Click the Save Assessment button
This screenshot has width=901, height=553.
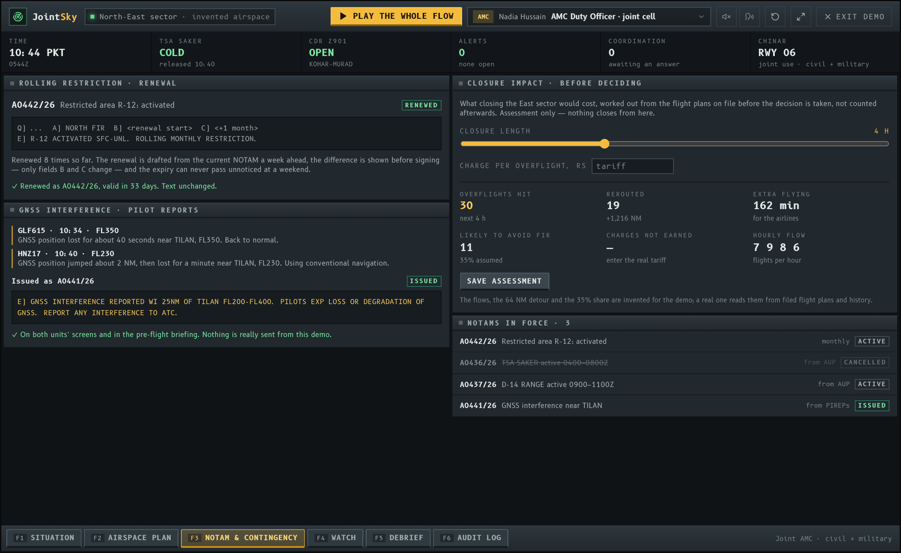coord(504,281)
